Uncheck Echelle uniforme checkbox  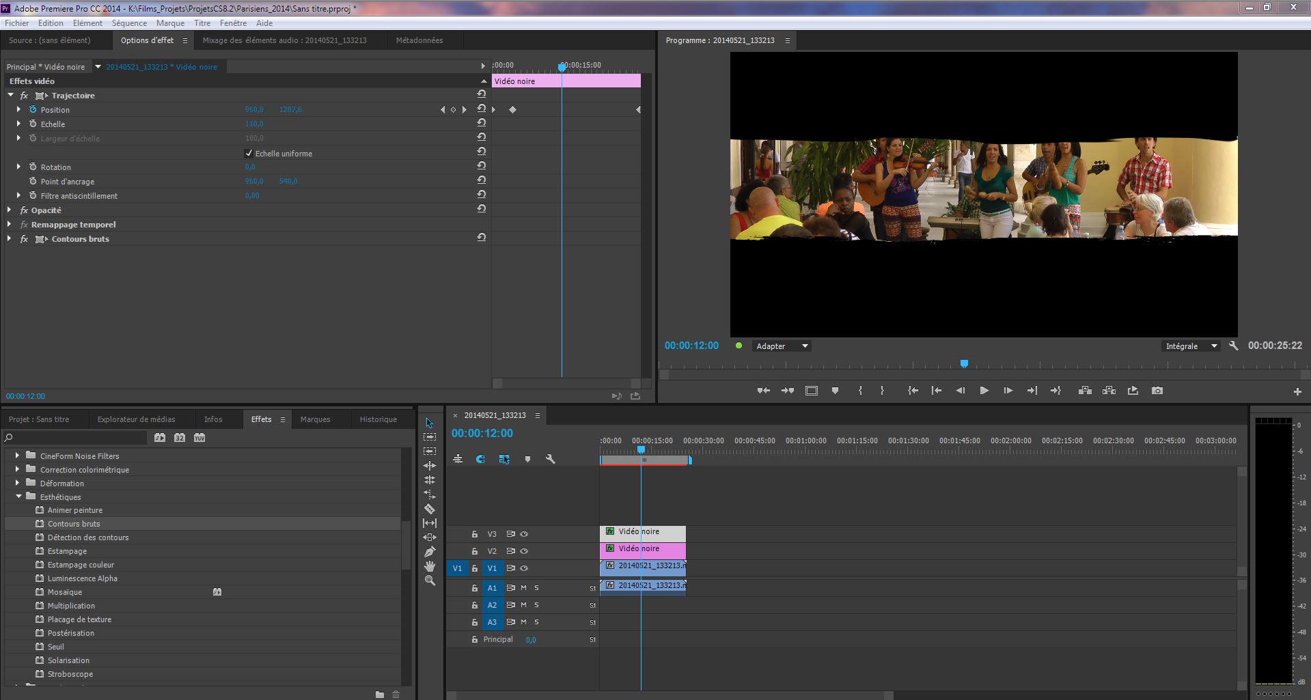(249, 153)
